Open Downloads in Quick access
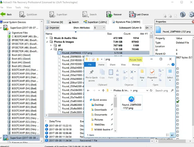The height and width of the screenshot is (147, 194). pos(101,110)
